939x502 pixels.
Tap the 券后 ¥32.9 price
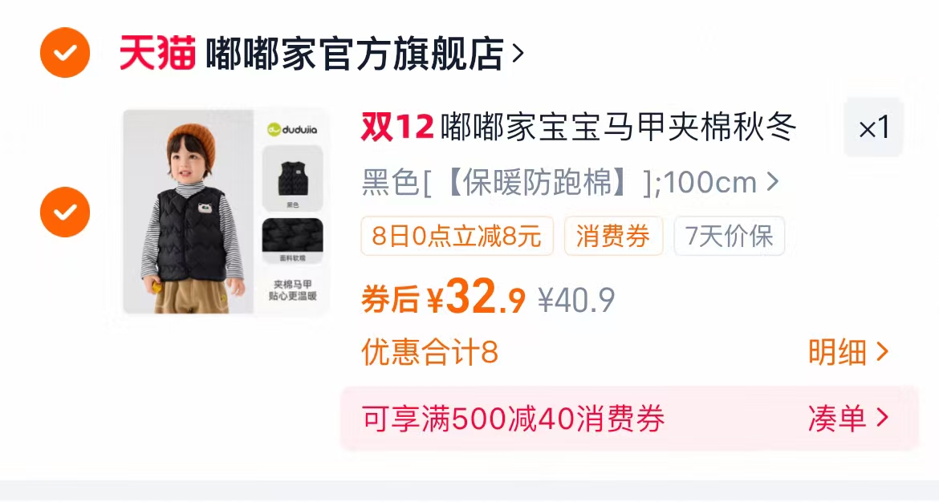[443, 298]
